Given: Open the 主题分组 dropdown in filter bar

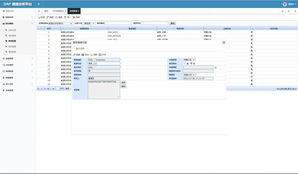Looking at the screenshot, I should [89, 23].
